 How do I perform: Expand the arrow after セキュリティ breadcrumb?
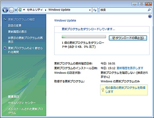46,10
